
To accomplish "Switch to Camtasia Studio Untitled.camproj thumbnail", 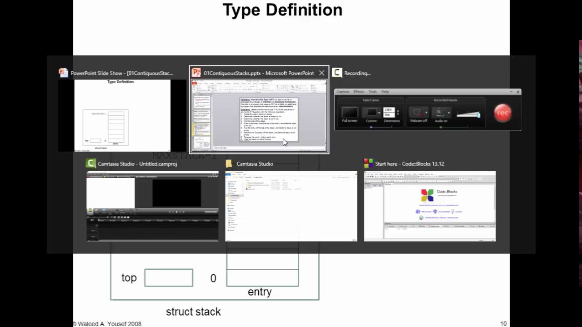I will point(152,206).
